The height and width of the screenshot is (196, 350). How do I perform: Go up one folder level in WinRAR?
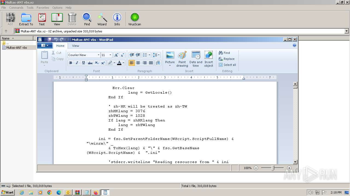click(x=6, y=31)
